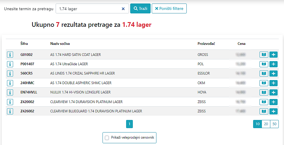Viewport: 284px width, 145px height.
Task: Set page size to 20 results
Action: (x=266, y=124)
